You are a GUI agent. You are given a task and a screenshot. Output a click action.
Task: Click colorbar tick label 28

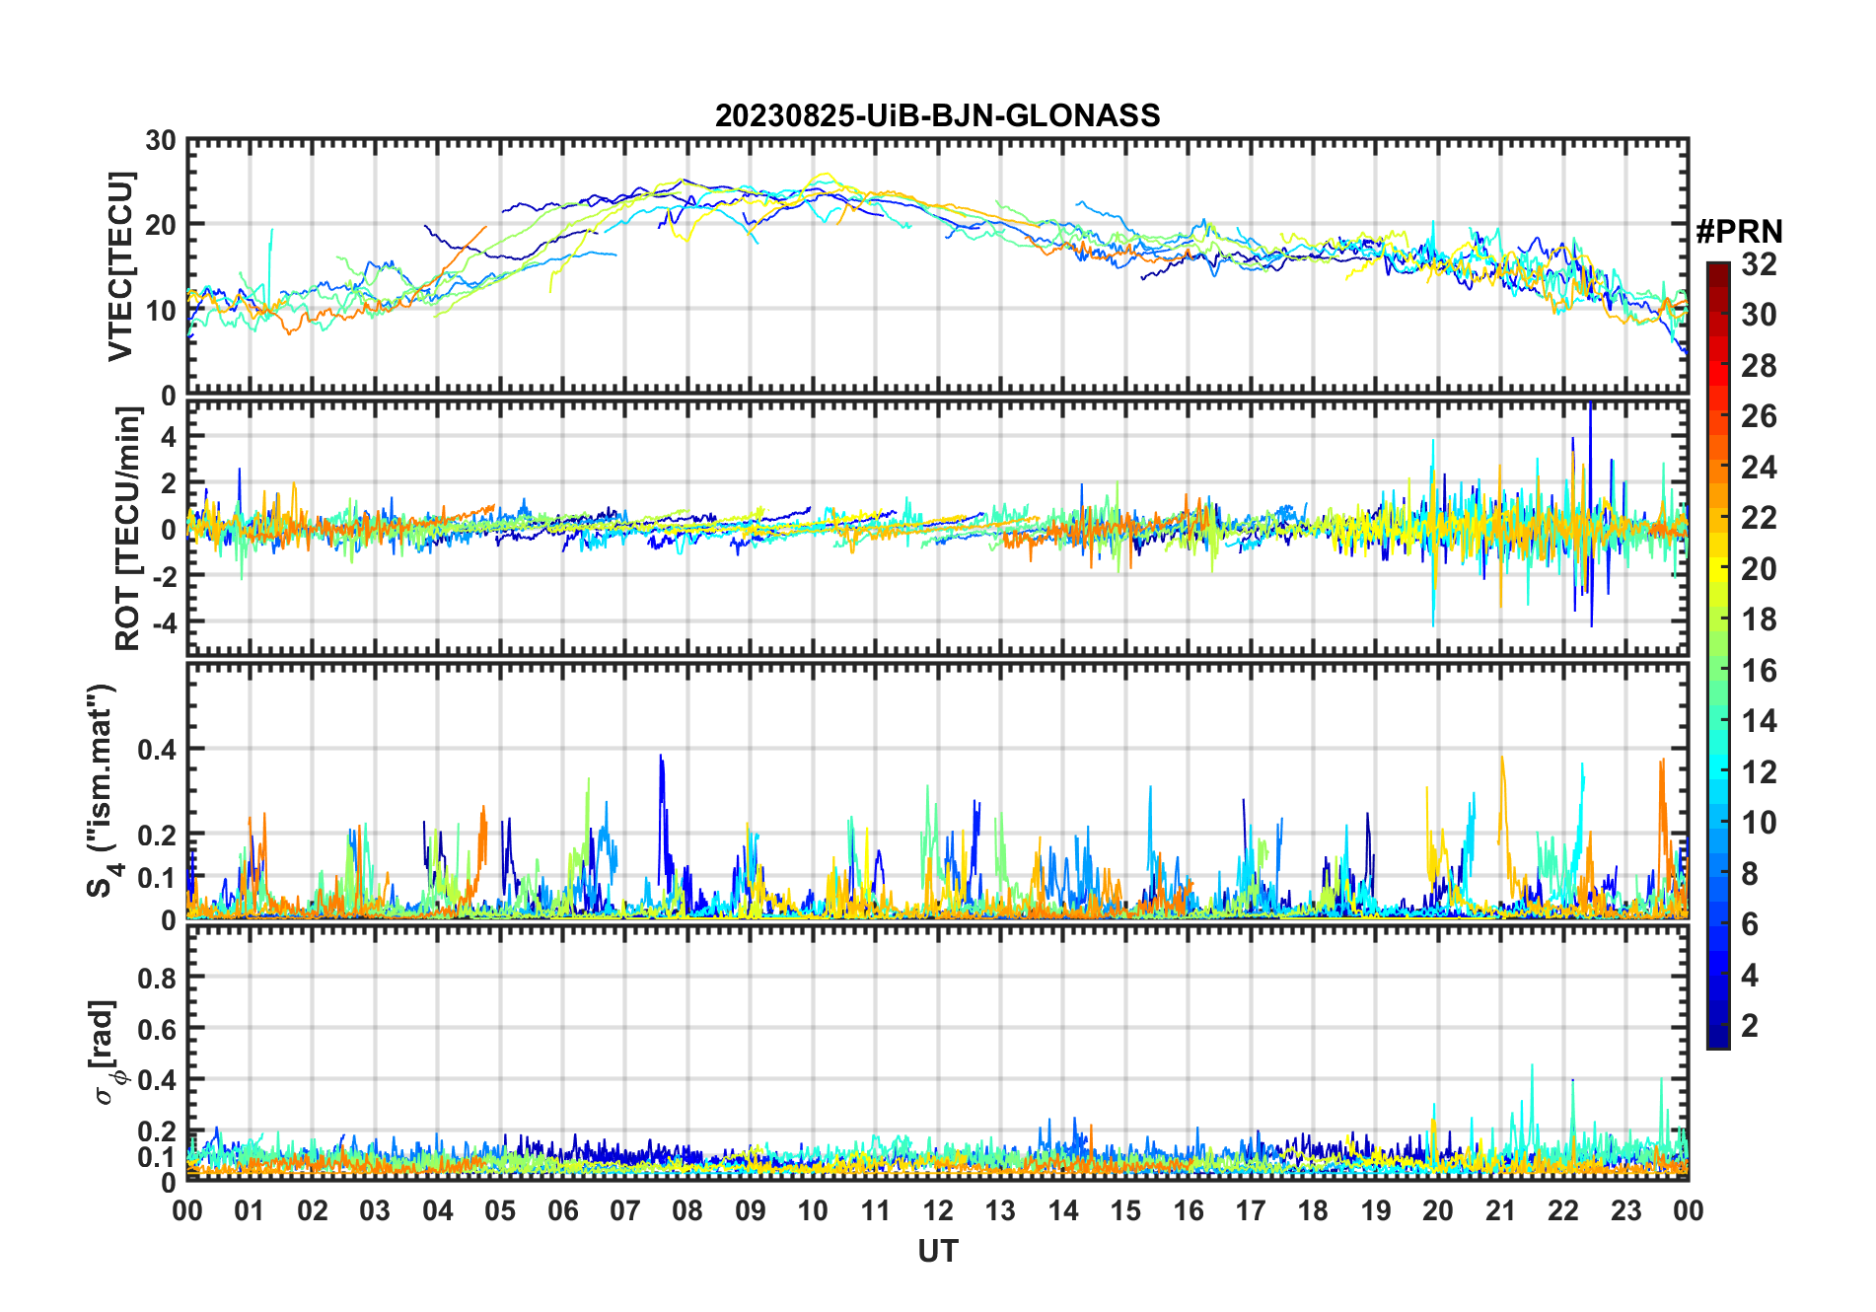tap(1759, 366)
